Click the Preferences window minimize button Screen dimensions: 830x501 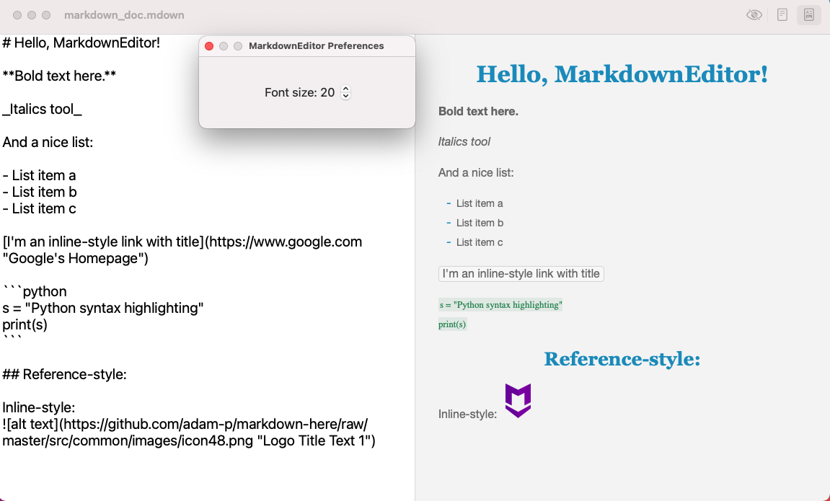(x=224, y=46)
